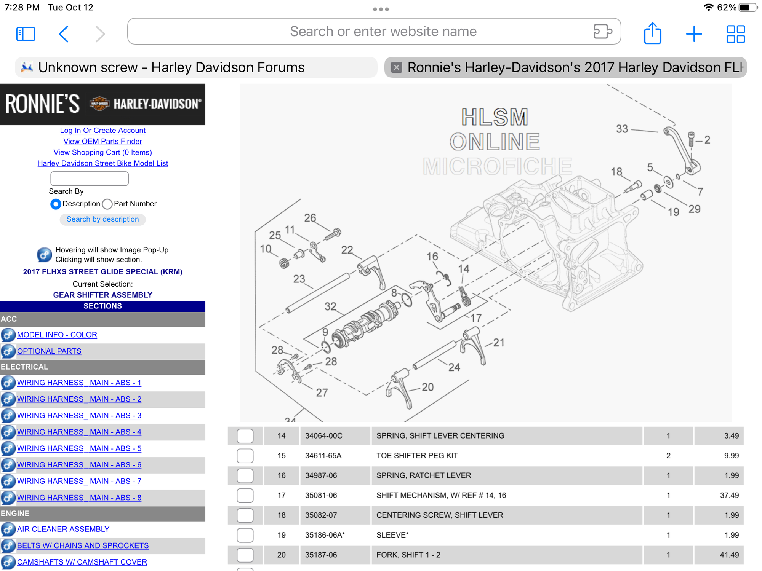Select the Part Number radio button
The image size is (762, 571).
click(107, 204)
